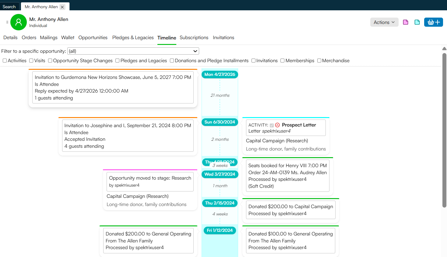This screenshot has height=257, width=447.
Task: Grab the drag handle beside the avatar
Action: pos(7,22)
